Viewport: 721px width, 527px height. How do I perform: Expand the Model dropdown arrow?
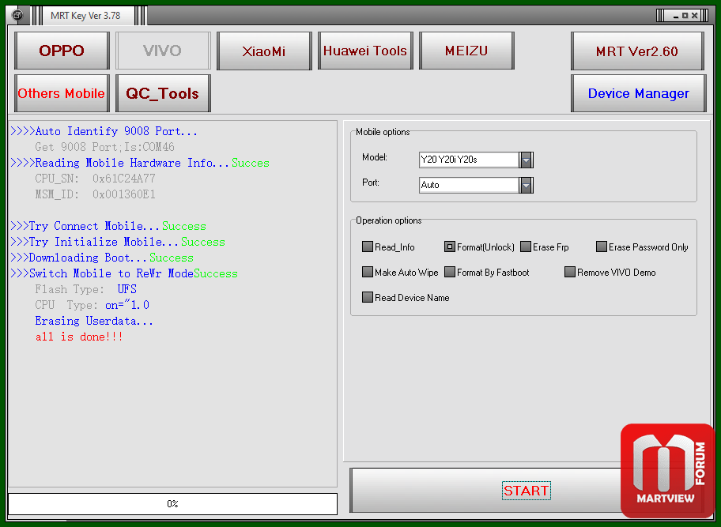[526, 160]
